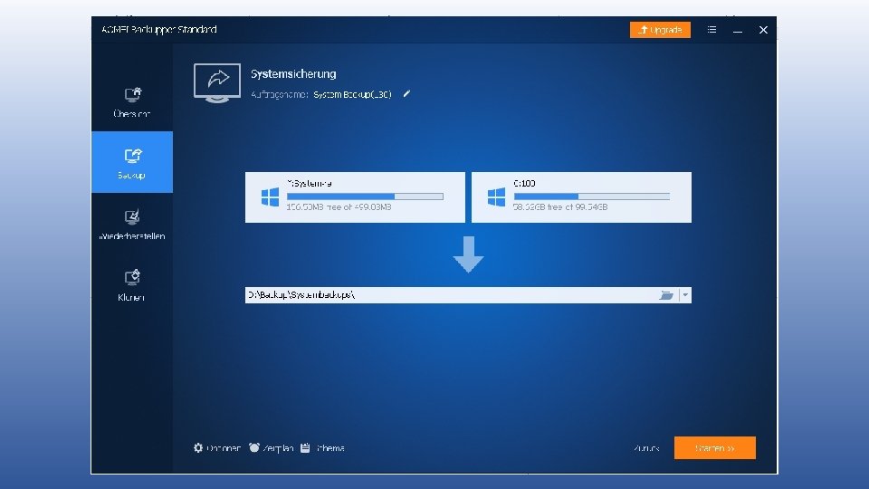Screen dimensions: 869x489
Task: Click the System partition usage bar
Action: click(365, 197)
